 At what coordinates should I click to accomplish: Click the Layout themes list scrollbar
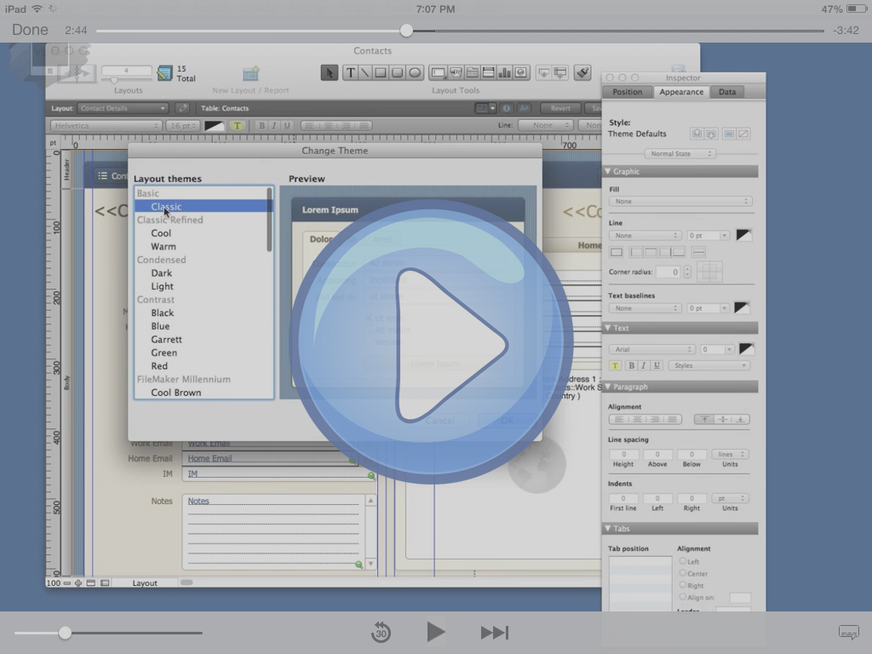click(270, 220)
